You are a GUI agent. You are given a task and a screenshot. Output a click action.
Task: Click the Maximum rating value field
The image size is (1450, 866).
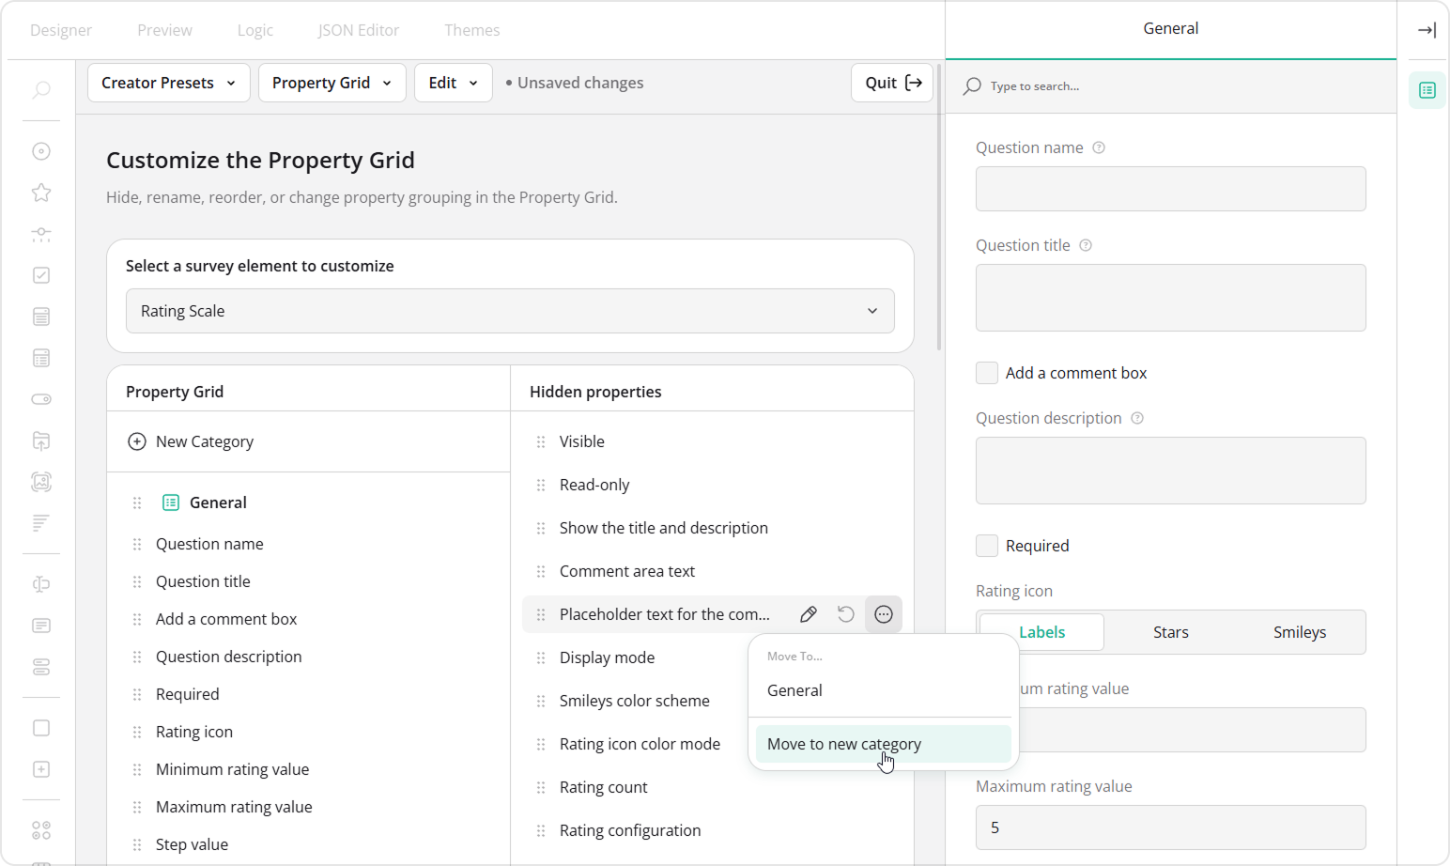(1171, 827)
